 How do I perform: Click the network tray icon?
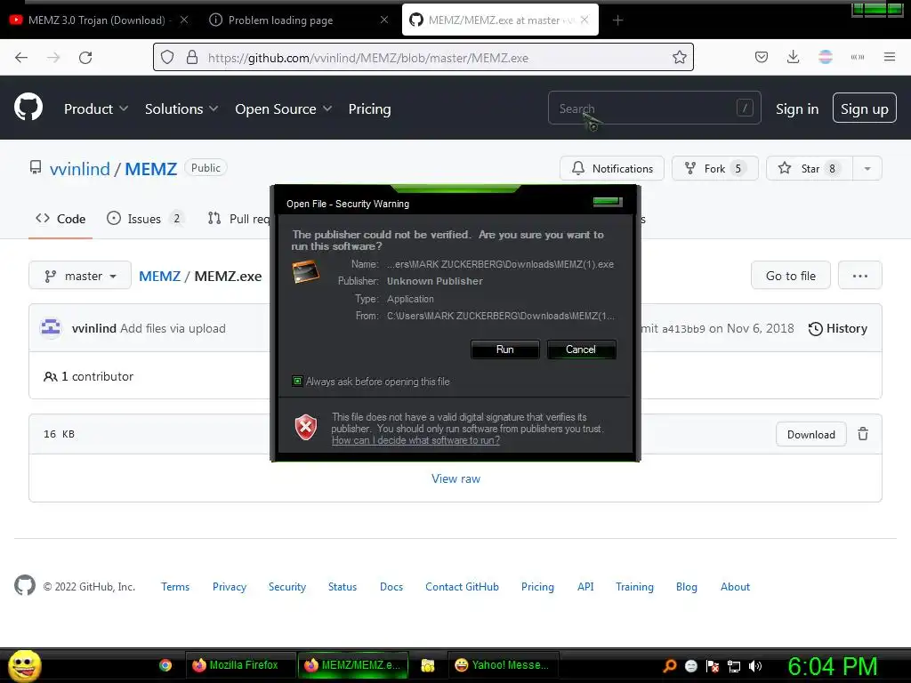(x=734, y=666)
